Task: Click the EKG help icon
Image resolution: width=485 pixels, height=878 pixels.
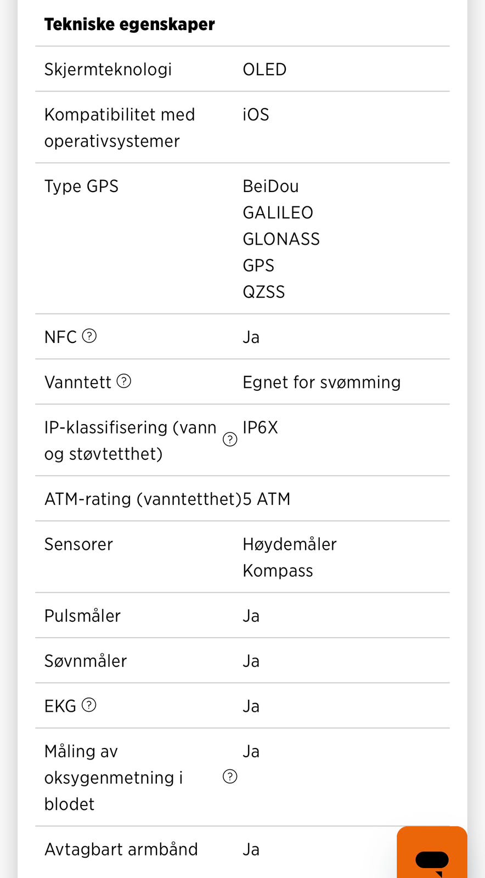Action: (x=89, y=705)
